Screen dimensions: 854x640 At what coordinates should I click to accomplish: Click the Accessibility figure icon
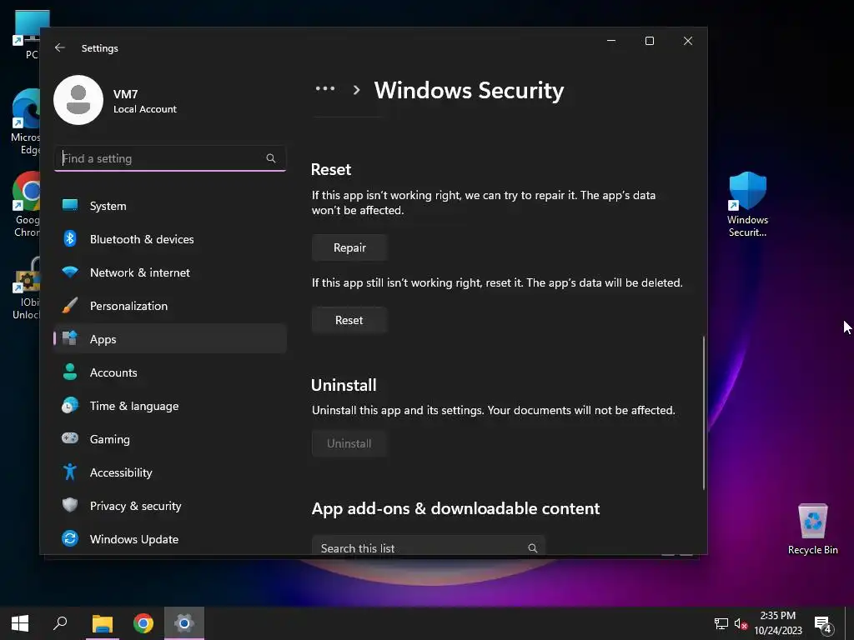click(x=70, y=472)
